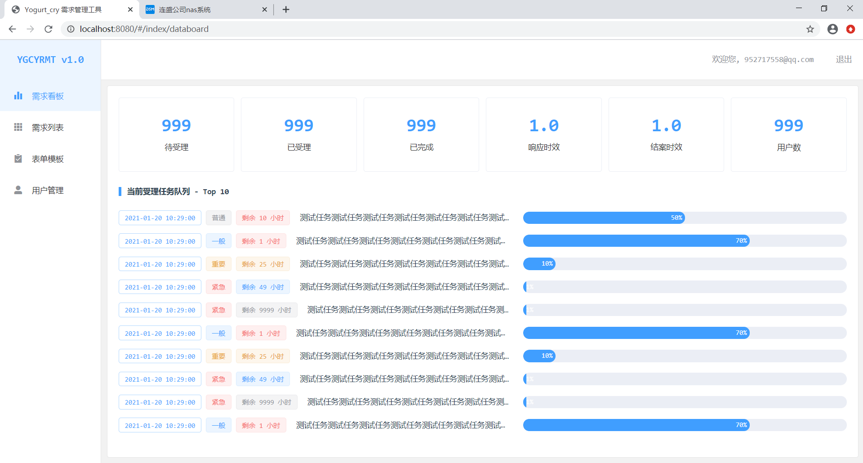Viewport: 863px width, 463px height.
Task: Click the 退出 logout link
Action: pyautogui.click(x=844, y=59)
